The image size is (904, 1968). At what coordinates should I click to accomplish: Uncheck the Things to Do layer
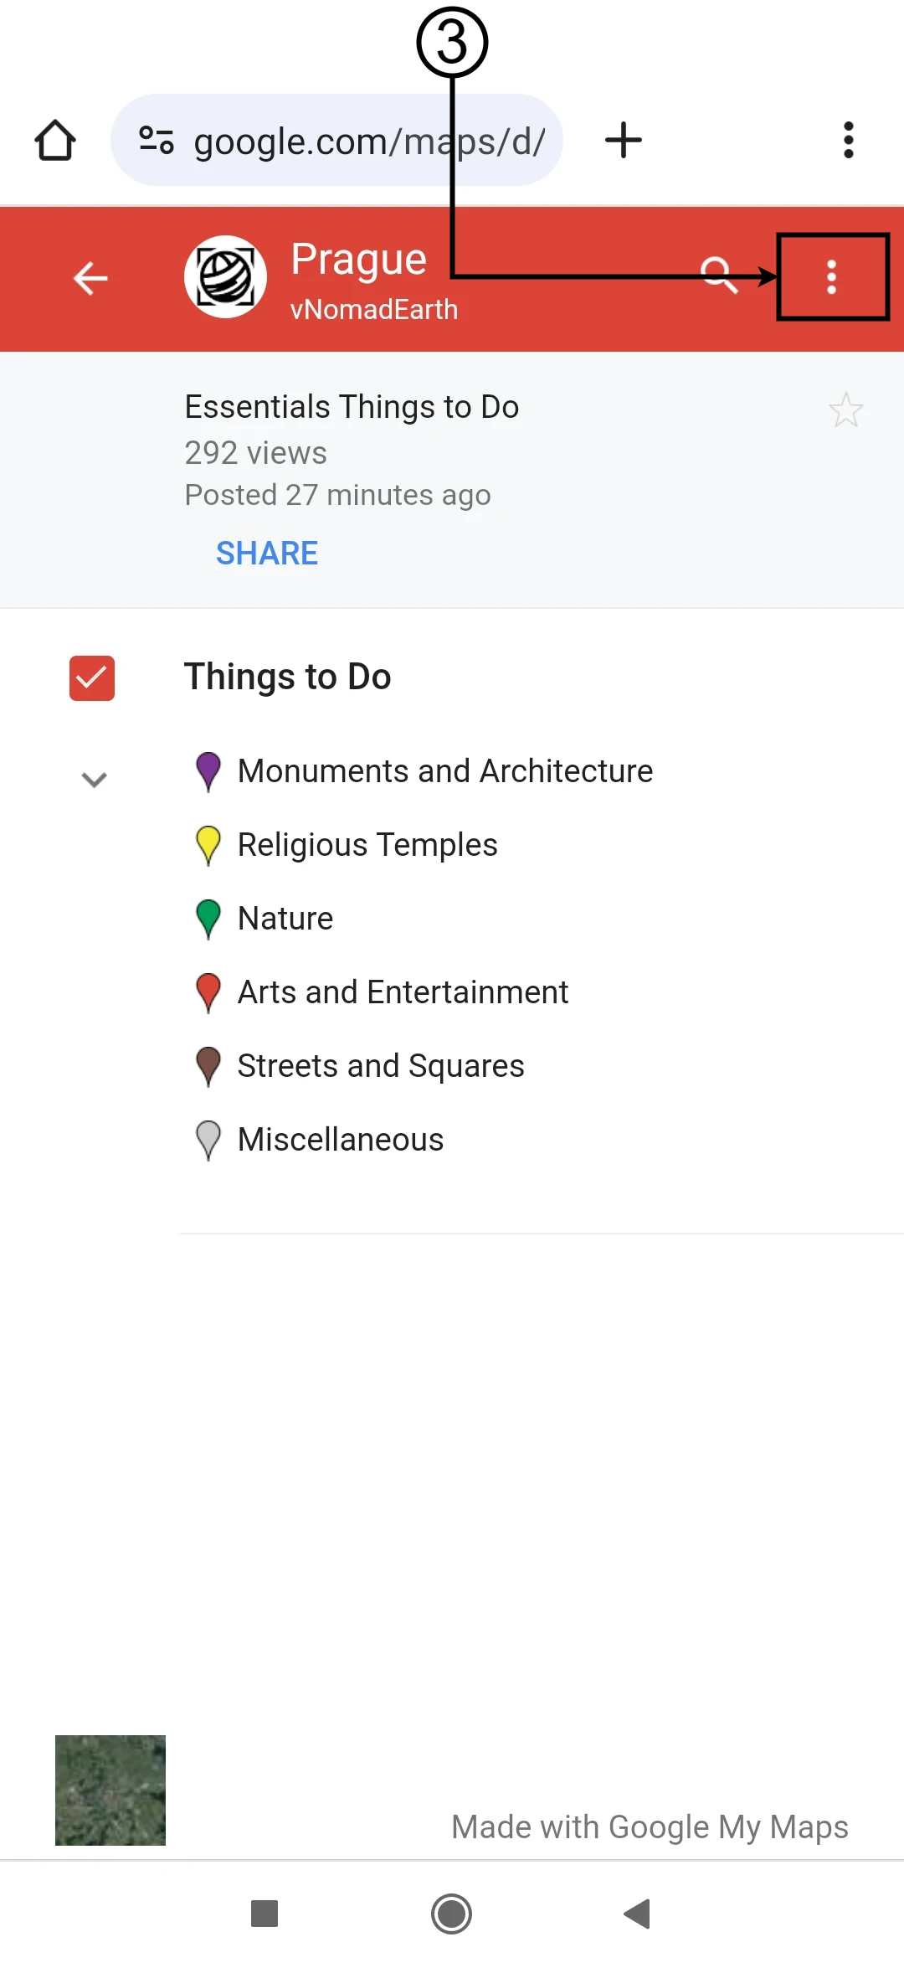(x=92, y=677)
